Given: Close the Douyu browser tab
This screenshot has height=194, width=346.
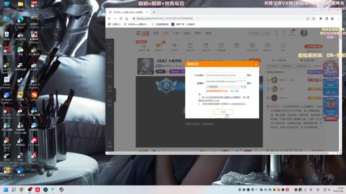Looking at the screenshot, I should pos(147,13).
